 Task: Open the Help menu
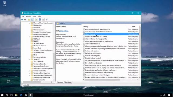[39, 16]
